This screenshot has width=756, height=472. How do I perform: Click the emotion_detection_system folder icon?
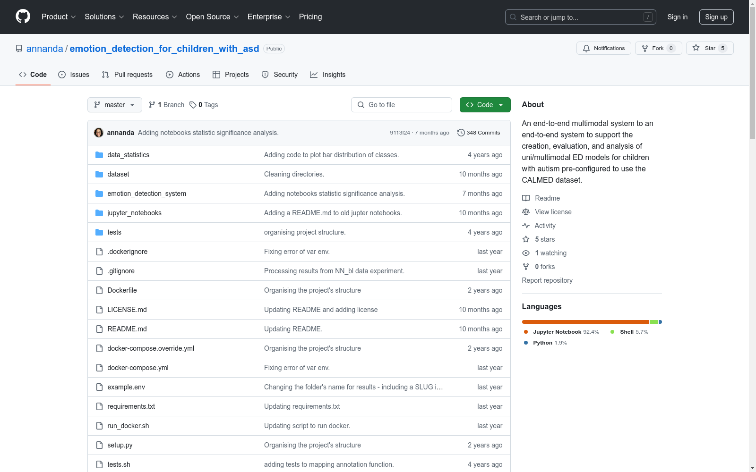tap(99, 194)
